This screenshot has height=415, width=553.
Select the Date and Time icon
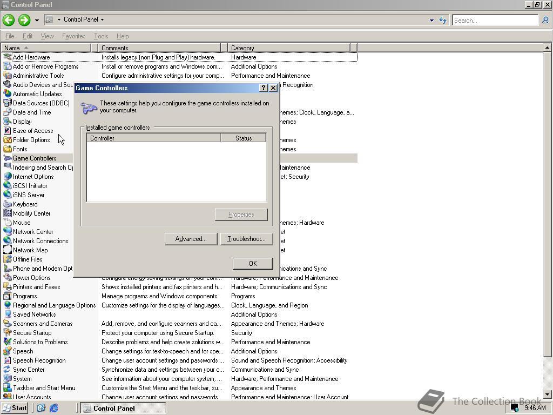click(7, 112)
